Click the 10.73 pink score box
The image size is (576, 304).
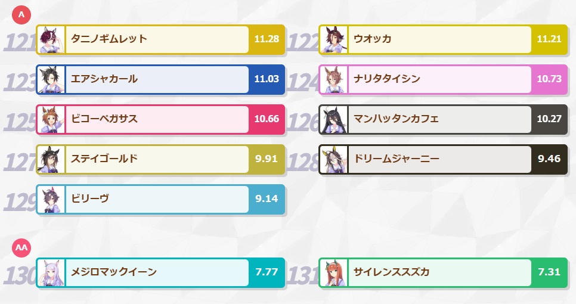pos(549,80)
